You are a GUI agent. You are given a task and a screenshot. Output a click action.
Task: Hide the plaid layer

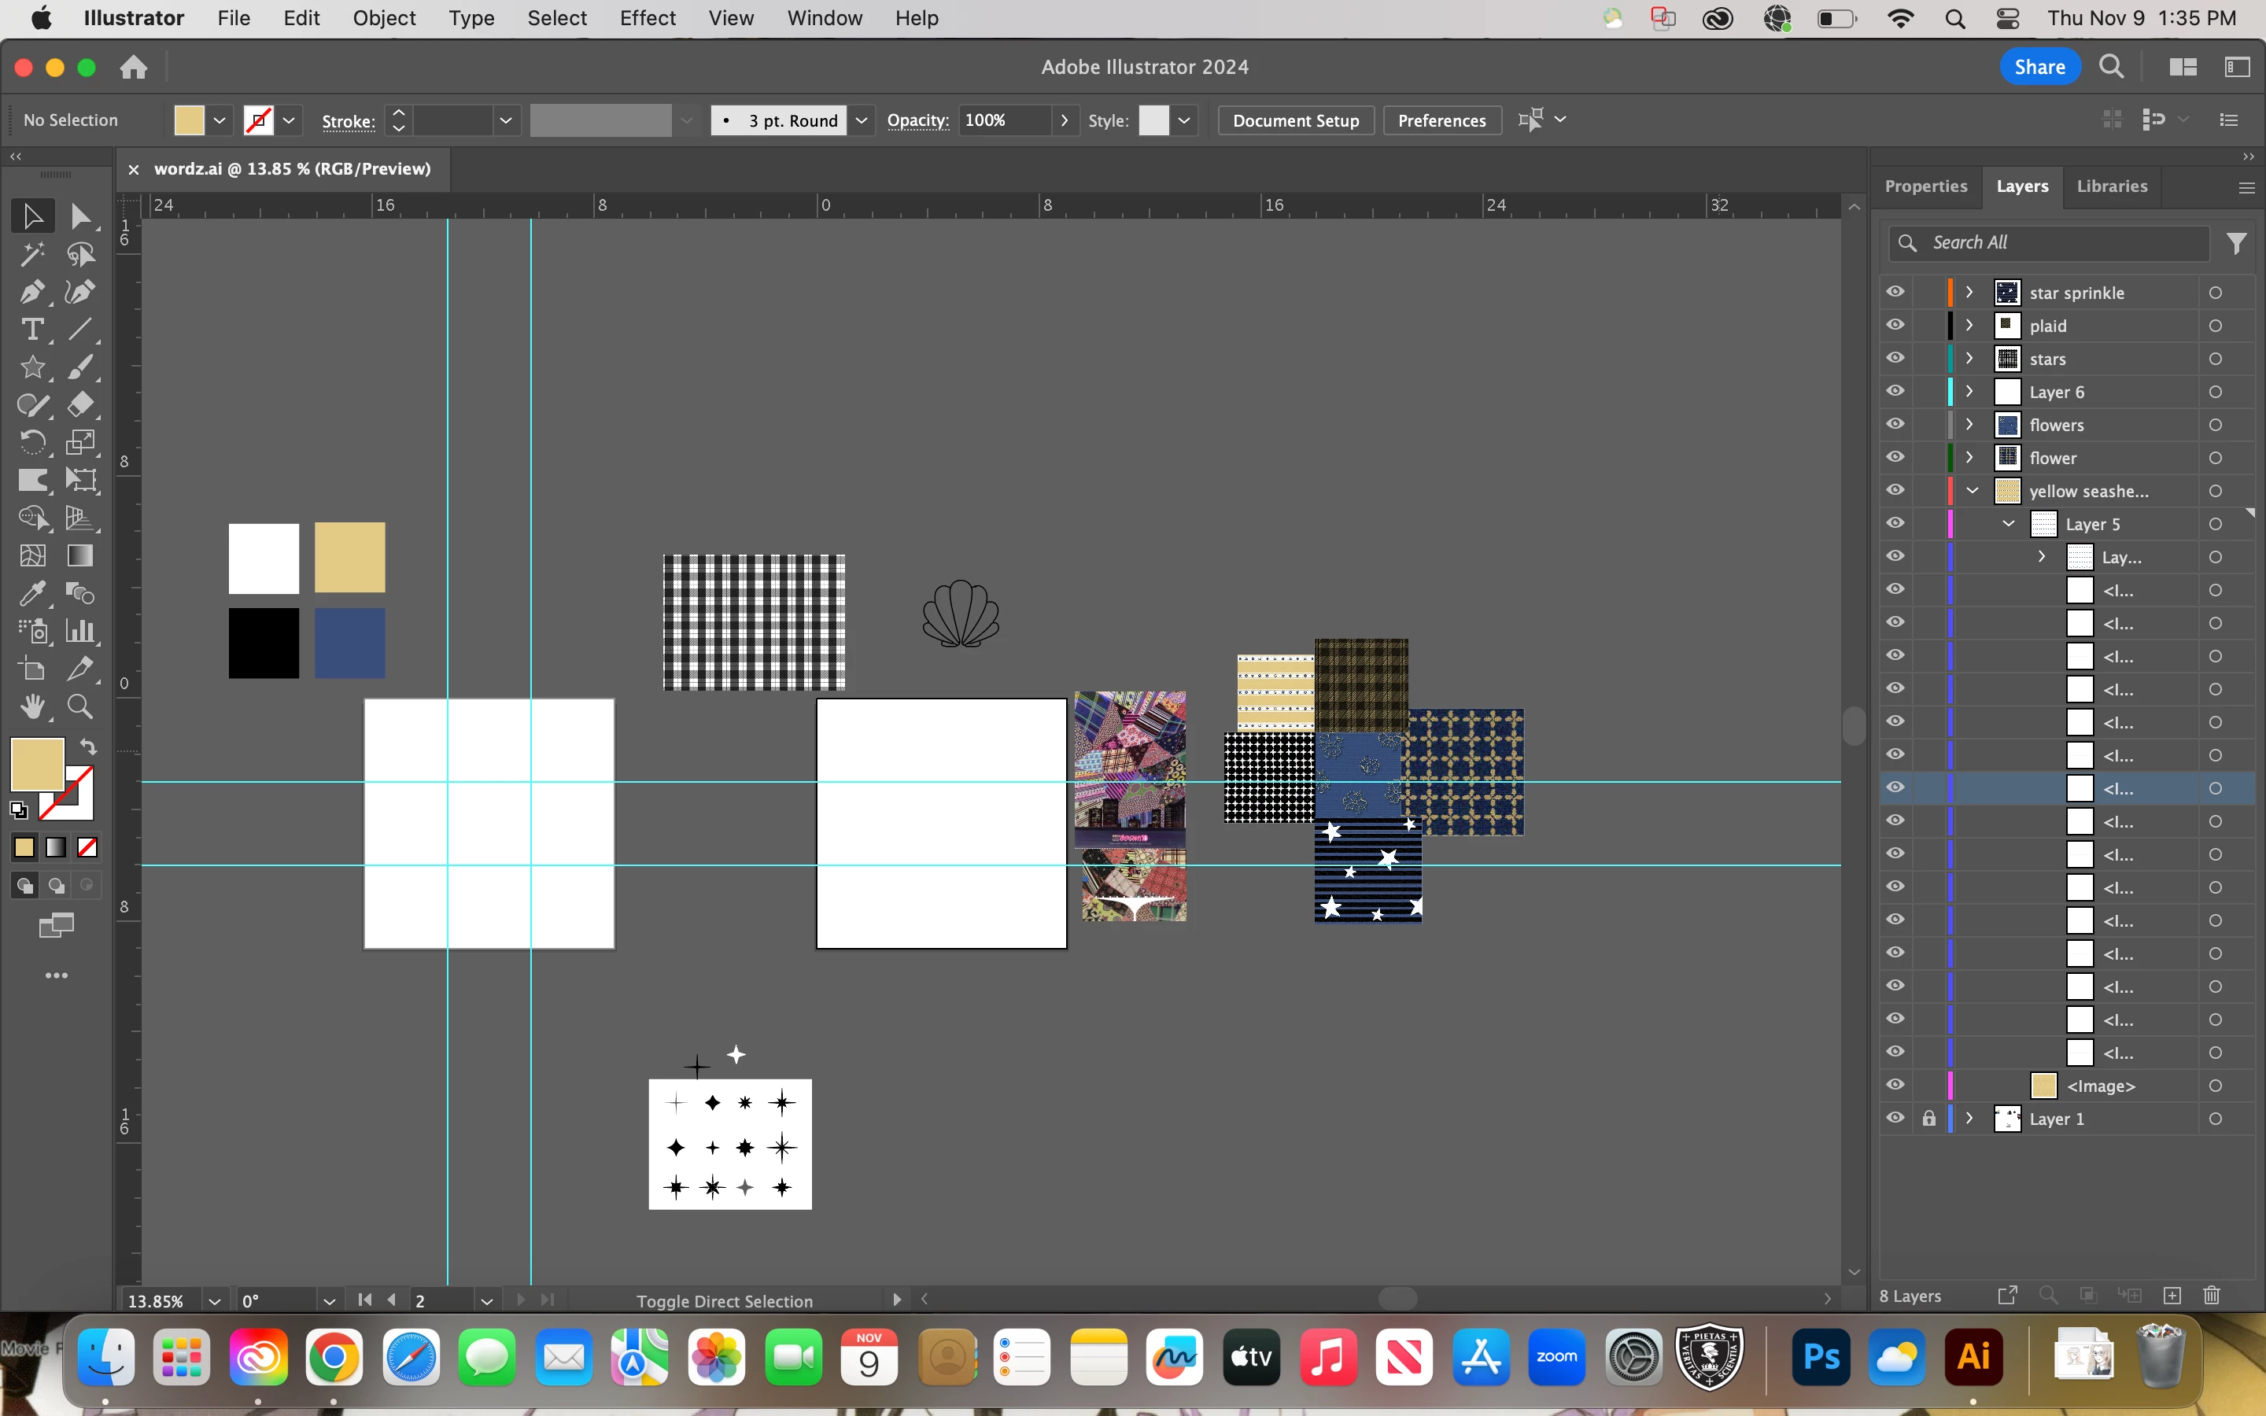tap(1895, 325)
